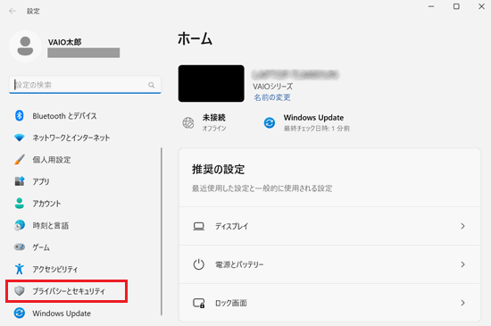The width and height of the screenshot is (491, 326).
Task: Click the 未接続 network status tile
Action: 204,122
